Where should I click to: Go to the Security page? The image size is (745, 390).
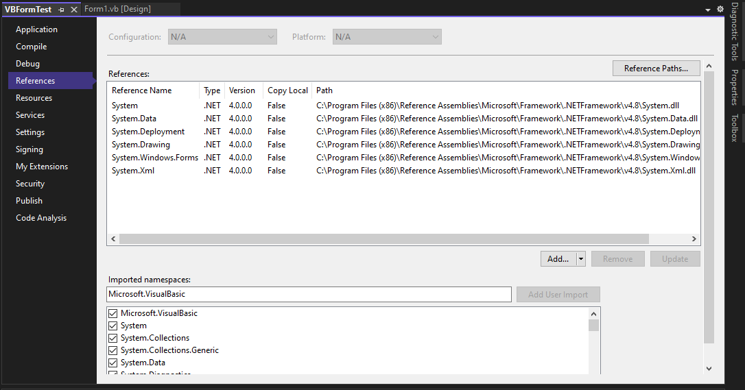coord(30,183)
